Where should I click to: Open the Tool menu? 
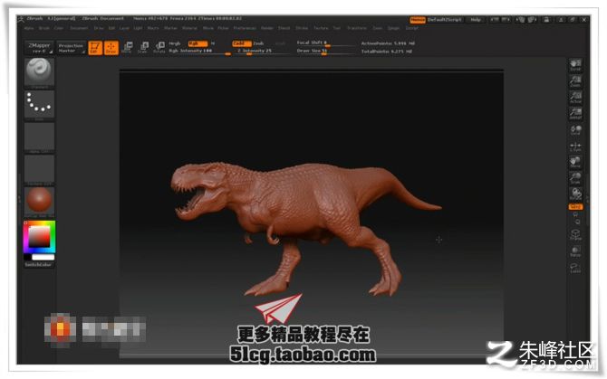click(x=337, y=28)
